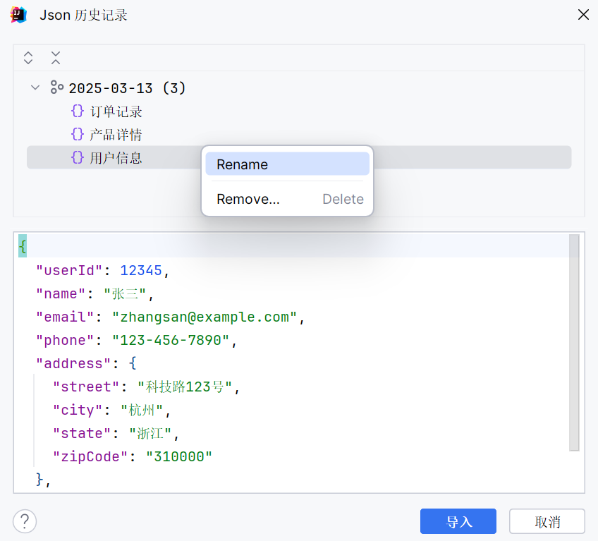Click the group icon next to 2025-03-13
The width and height of the screenshot is (598, 541).
point(57,88)
